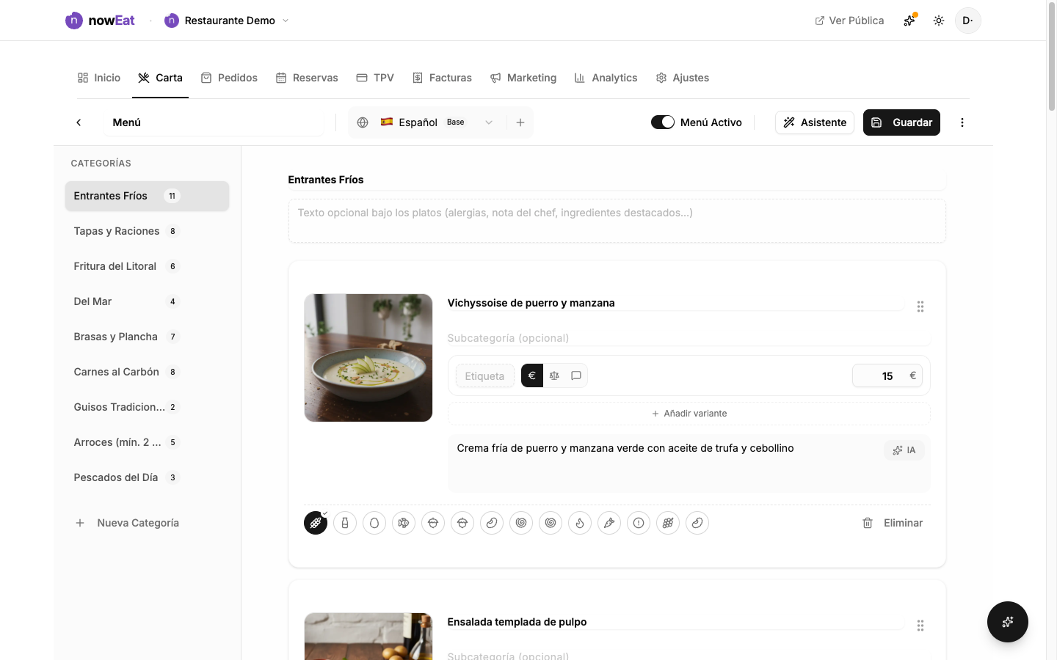Open the Inicio tab
This screenshot has width=1057, height=660.
point(99,78)
